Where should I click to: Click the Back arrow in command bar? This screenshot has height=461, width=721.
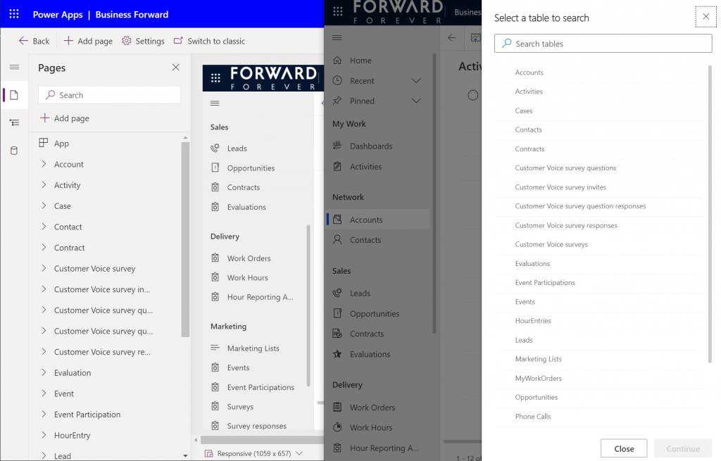23,41
